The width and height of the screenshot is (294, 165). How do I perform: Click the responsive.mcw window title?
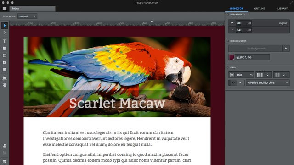pos(147,3)
